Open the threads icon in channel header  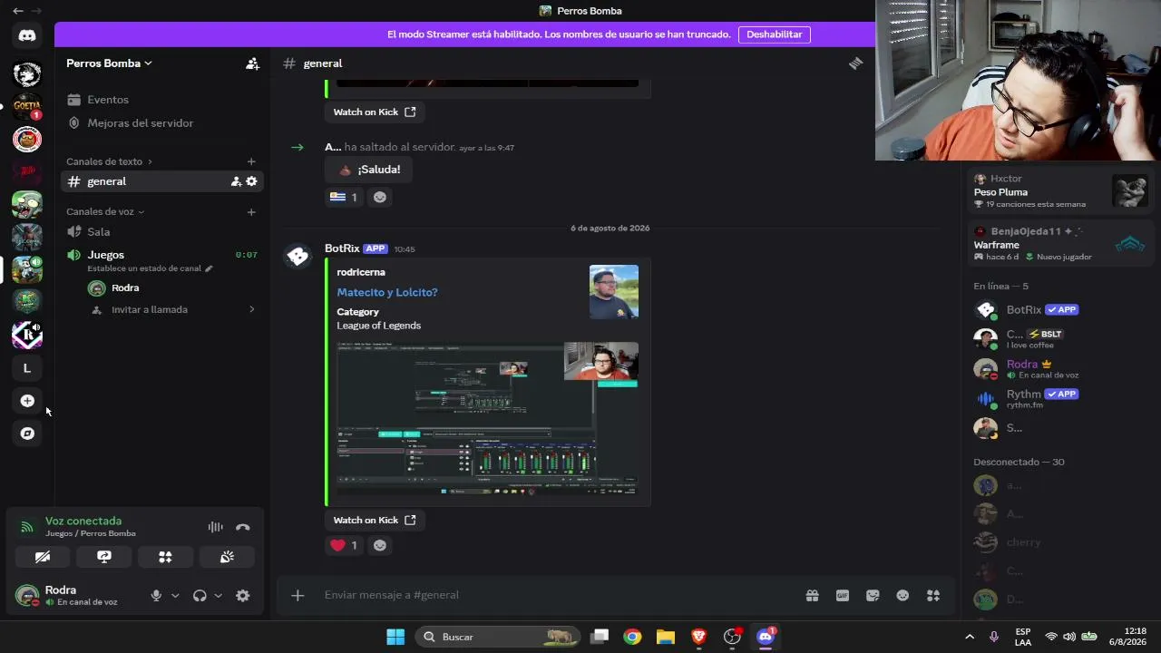[x=855, y=63]
